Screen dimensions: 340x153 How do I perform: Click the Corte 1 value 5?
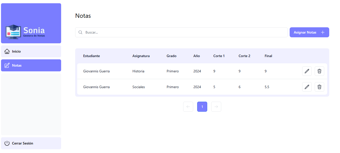point(214,87)
